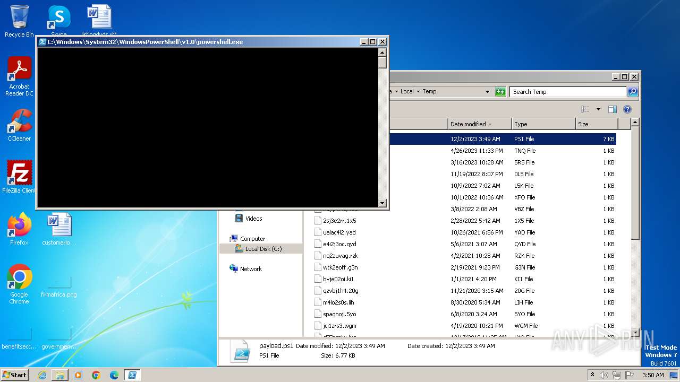Expand the Local breadcrumb arrow
Image resolution: width=680 pixels, height=382 pixels.
coord(418,92)
